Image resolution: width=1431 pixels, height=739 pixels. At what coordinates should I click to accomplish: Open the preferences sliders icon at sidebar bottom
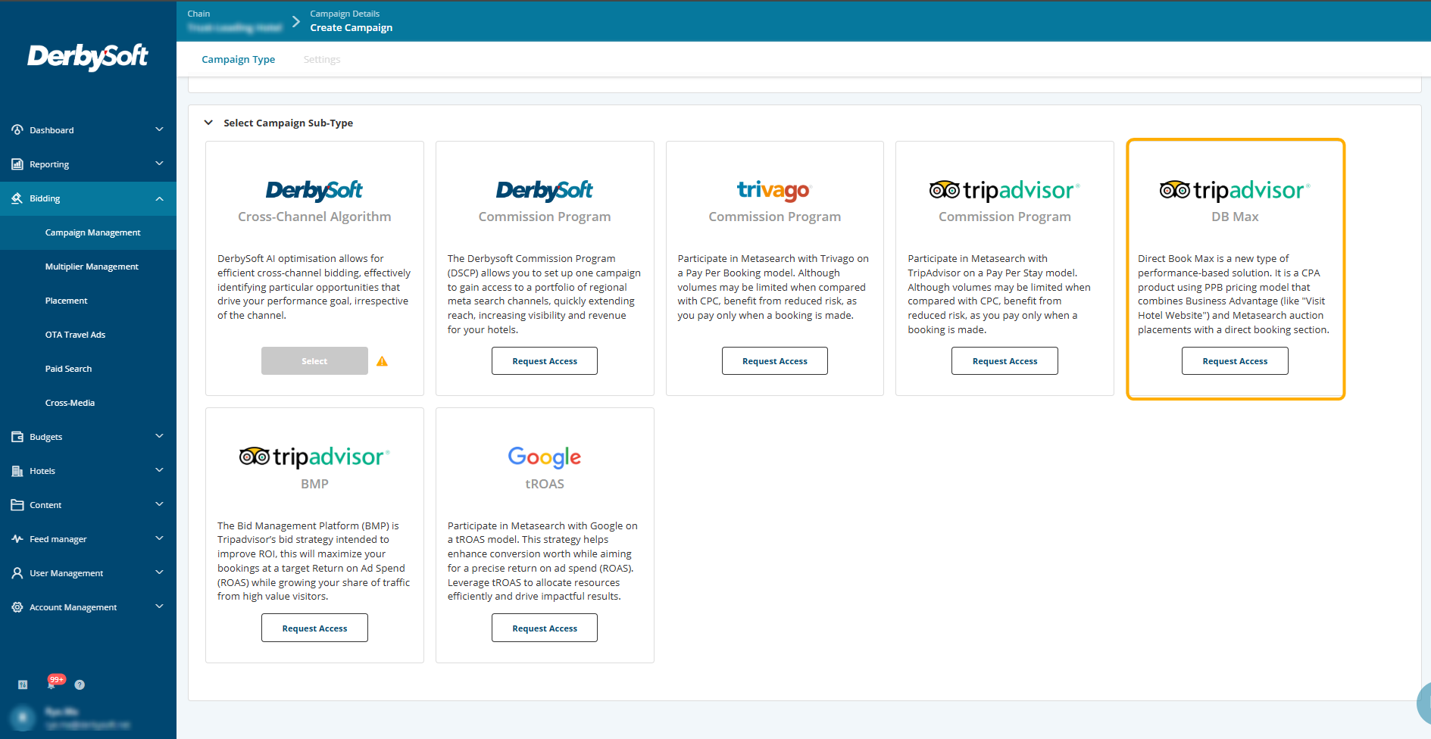pyautogui.click(x=23, y=684)
